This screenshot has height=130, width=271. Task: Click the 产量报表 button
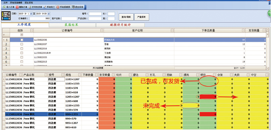[x=142, y=17]
